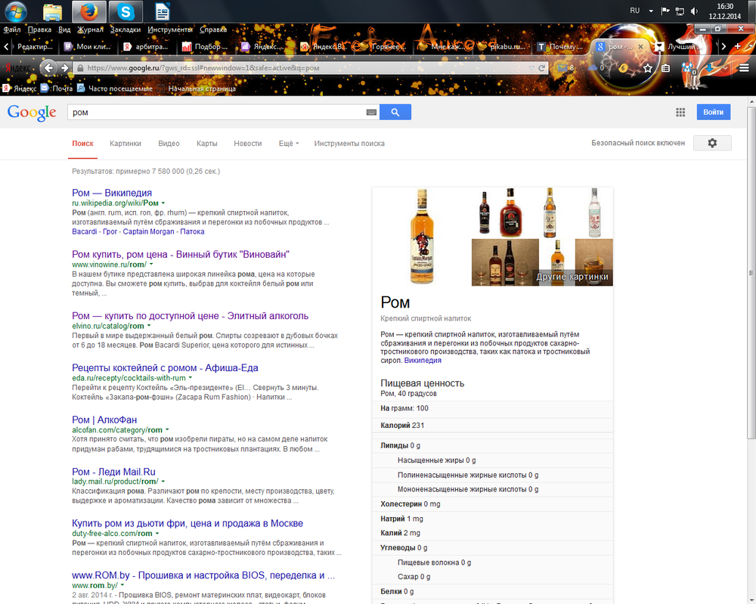756x604 pixels.
Task: Open the address bar history dropdown arrow
Action: click(531, 68)
